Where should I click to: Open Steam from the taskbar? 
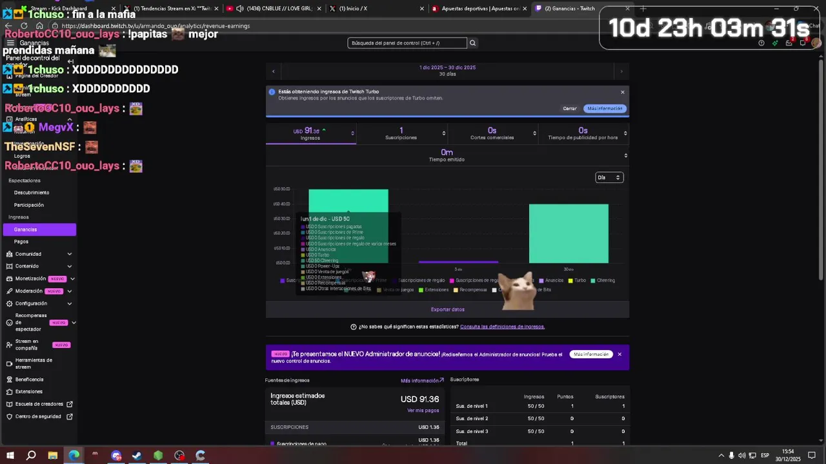pos(137,456)
